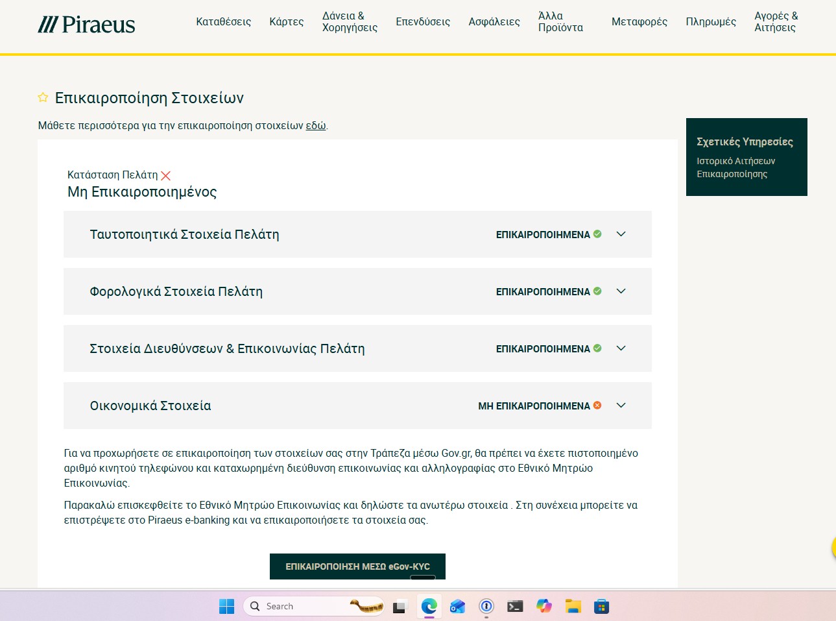The width and height of the screenshot is (836, 621).
Task: Expand Στοιχεία Διευθύνσεων & Επικοινωνίας chevron
Action: coord(621,348)
